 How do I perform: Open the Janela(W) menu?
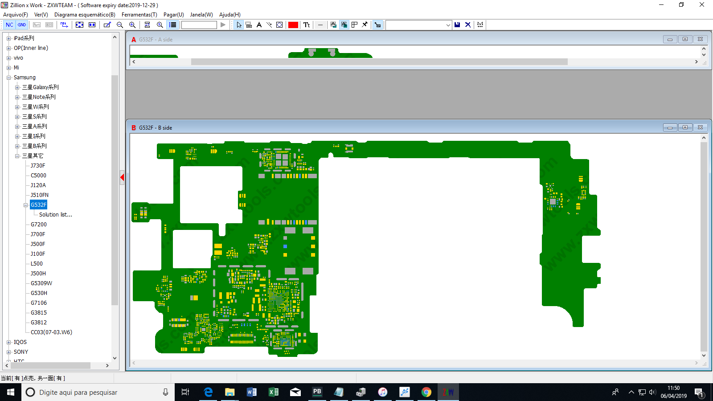pyautogui.click(x=201, y=15)
